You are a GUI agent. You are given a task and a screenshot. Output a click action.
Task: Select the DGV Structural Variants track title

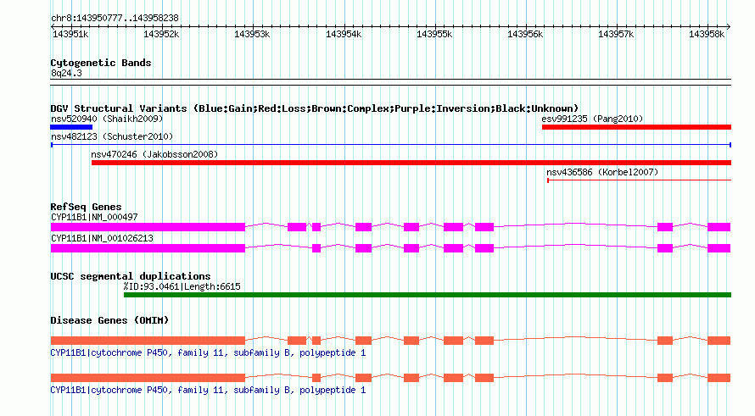click(x=315, y=108)
